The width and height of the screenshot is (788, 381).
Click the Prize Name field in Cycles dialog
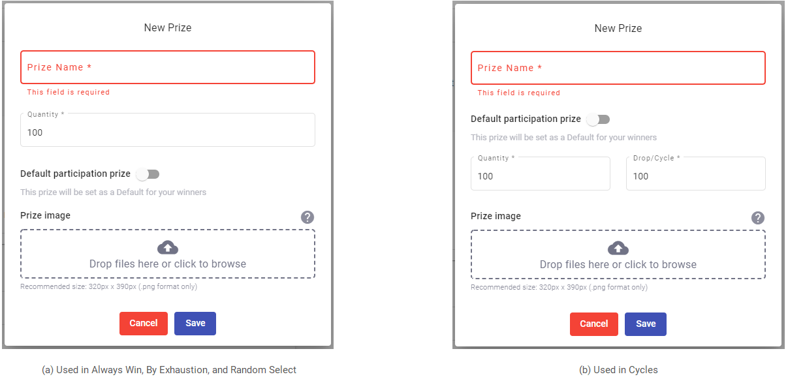pyautogui.click(x=618, y=68)
